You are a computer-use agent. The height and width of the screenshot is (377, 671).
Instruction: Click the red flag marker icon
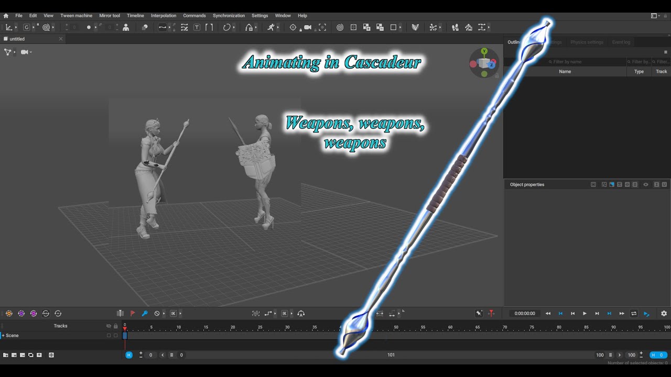pos(132,314)
